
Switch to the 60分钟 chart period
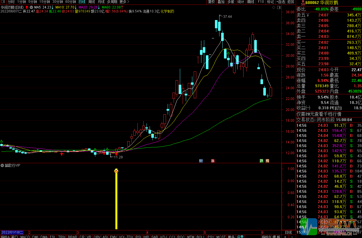pyautogui.click(x=70, y=2)
